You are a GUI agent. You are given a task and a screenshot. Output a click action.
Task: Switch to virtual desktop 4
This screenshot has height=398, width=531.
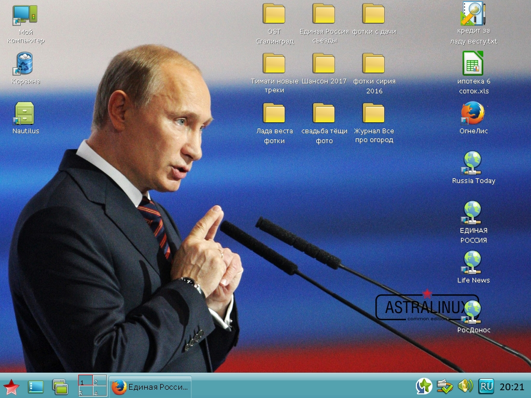100,391
